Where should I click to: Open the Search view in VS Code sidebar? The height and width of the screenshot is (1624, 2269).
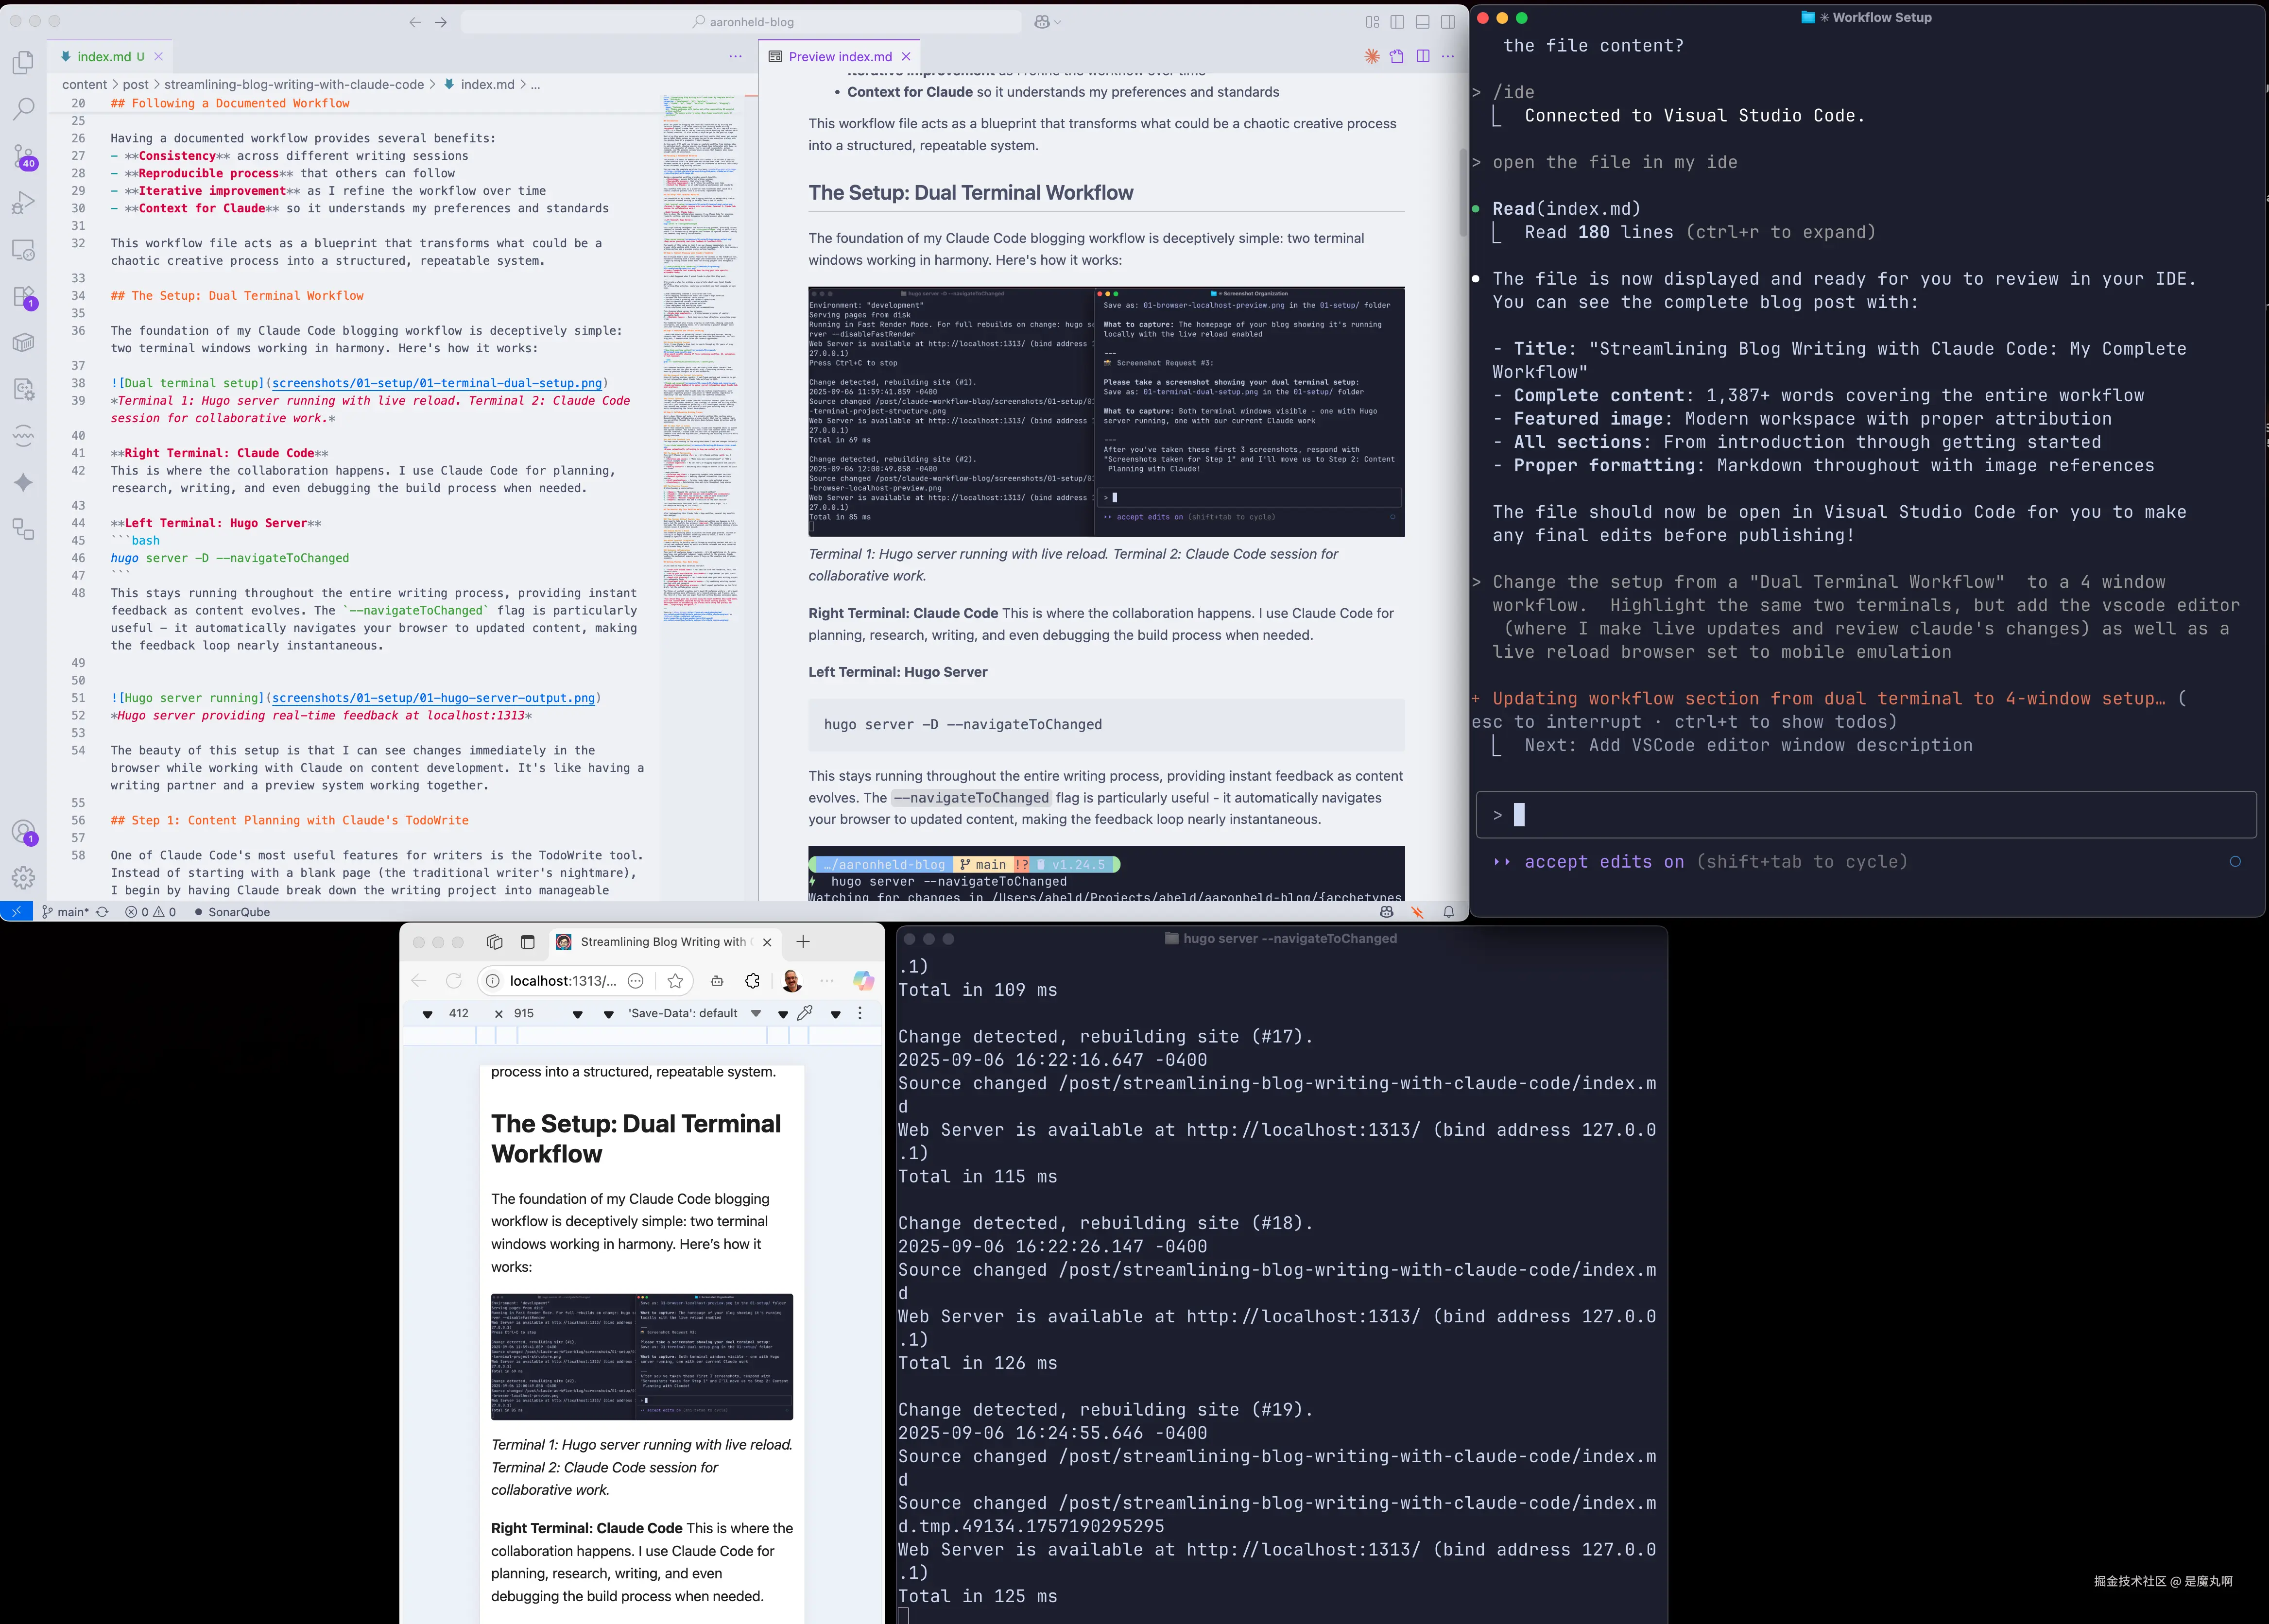point(23,108)
